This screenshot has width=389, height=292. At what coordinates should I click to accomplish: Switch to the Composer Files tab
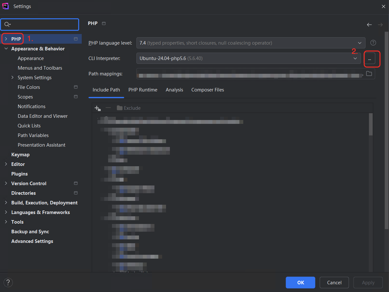pyautogui.click(x=208, y=90)
